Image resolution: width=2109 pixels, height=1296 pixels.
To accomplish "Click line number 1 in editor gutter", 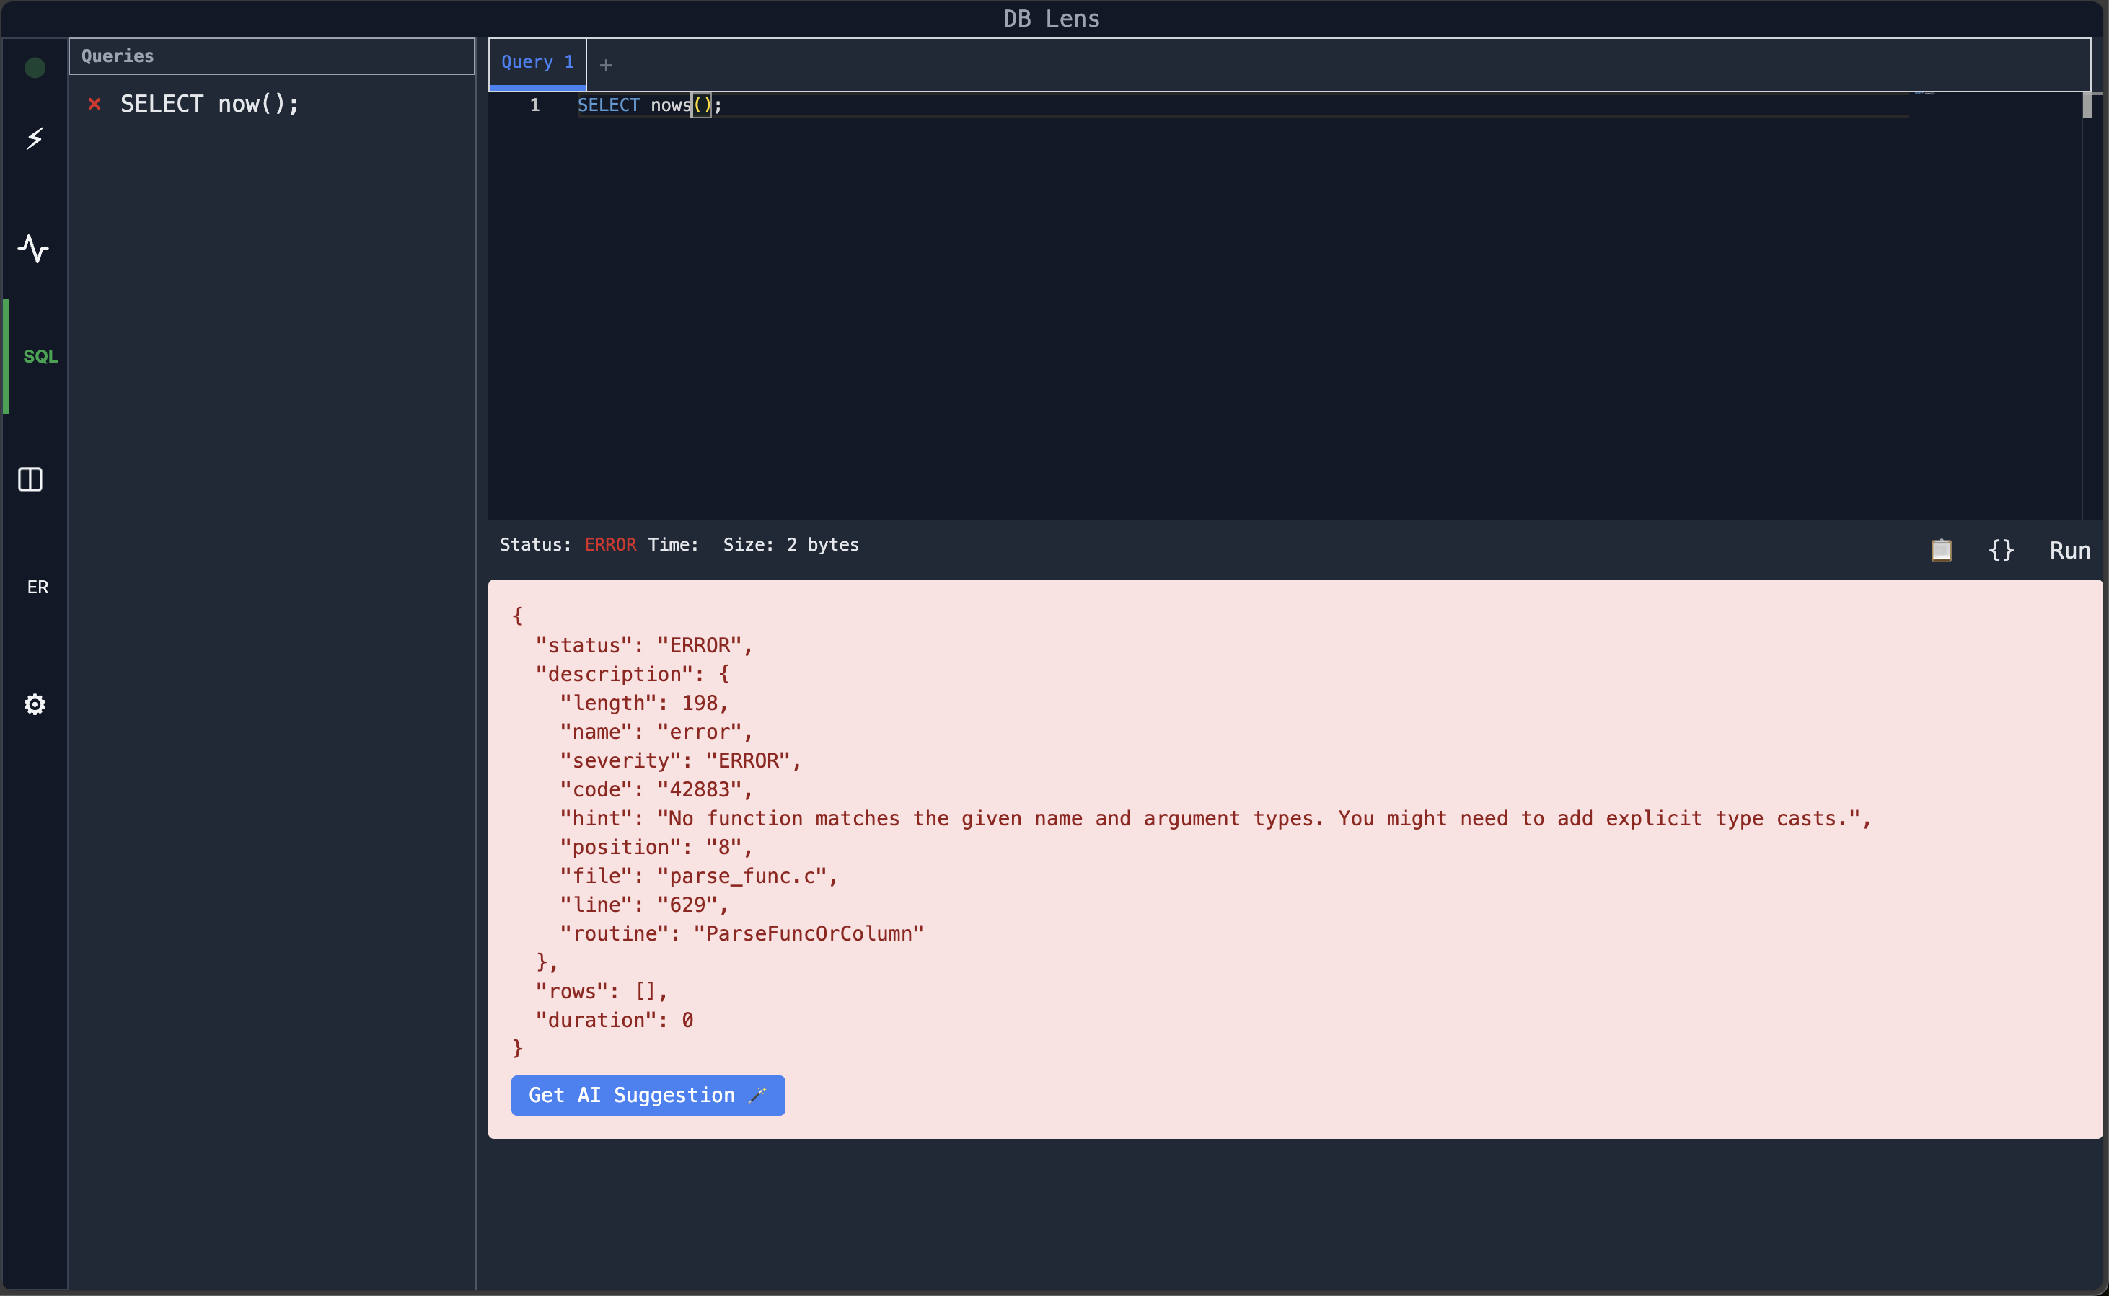I will point(535,105).
